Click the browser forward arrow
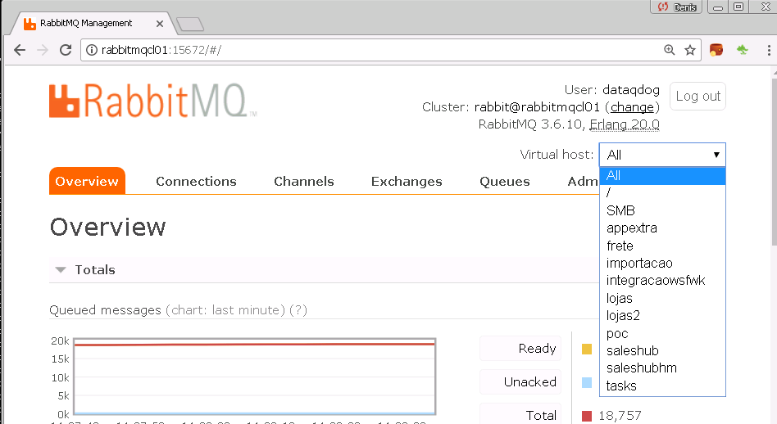Viewport: 777px width, 424px height. 43,50
